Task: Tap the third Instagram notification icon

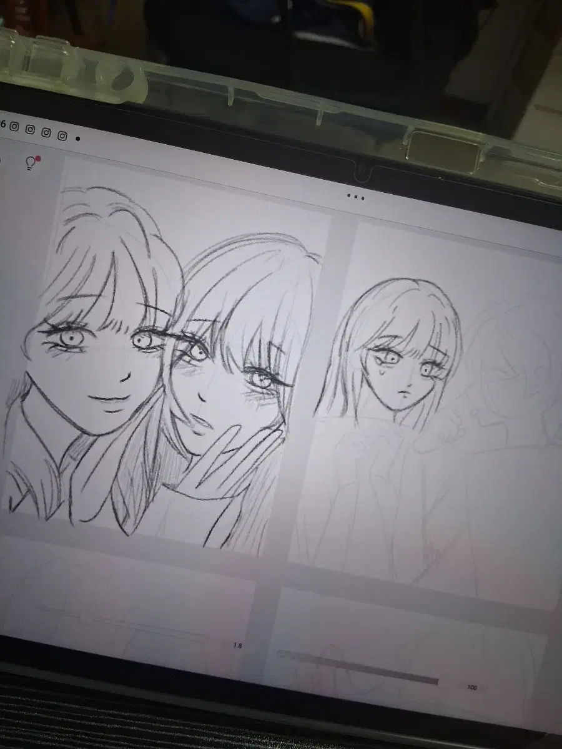Action: [46, 132]
